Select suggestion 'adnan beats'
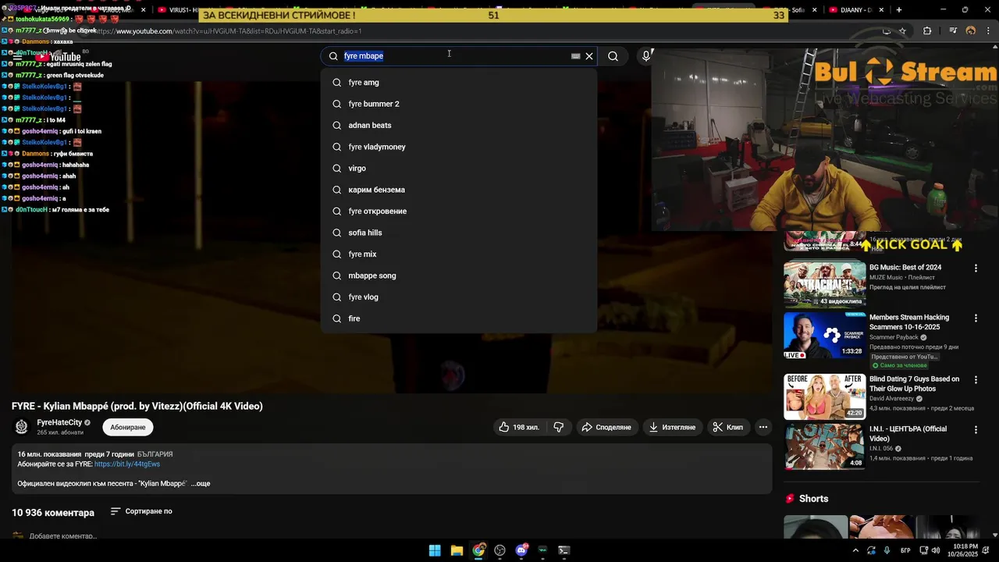999x562 pixels. (x=459, y=125)
